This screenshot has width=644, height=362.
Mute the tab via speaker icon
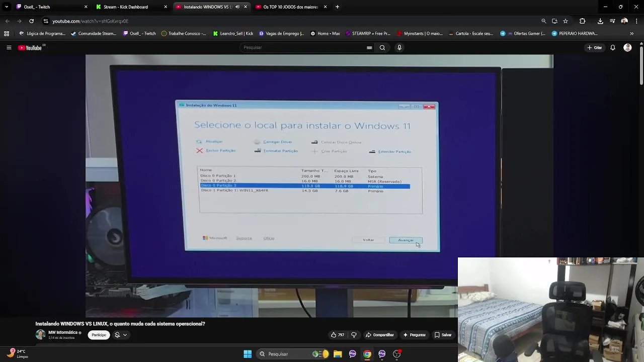click(x=237, y=7)
